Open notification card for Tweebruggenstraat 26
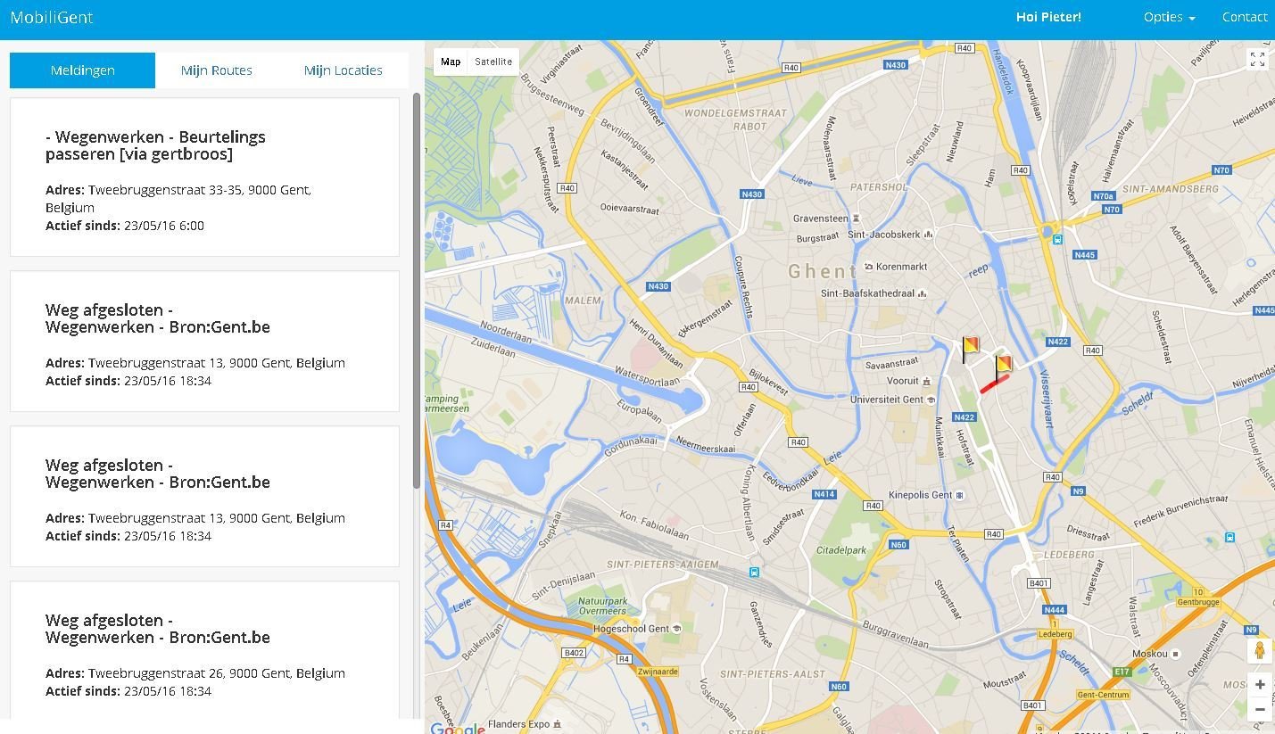 204,649
